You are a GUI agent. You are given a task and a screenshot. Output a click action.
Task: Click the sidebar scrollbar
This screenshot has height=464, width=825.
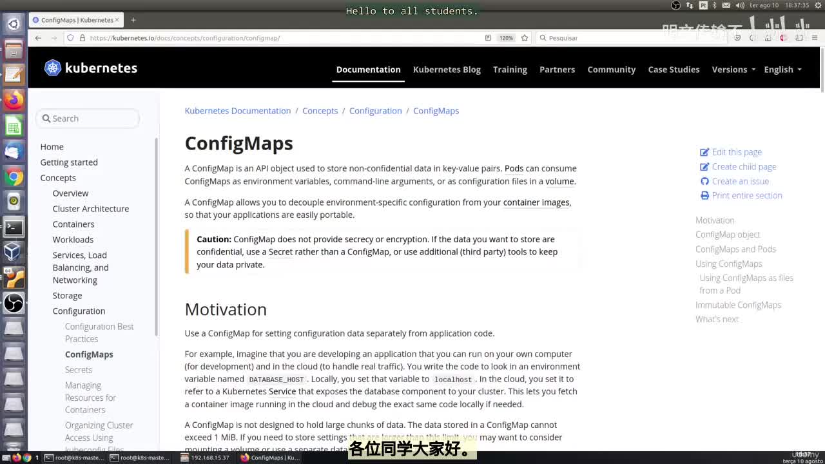coord(156,235)
